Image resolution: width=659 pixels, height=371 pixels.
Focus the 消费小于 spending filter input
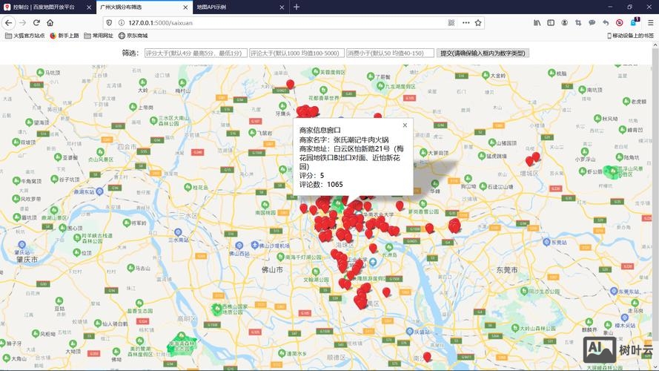click(x=390, y=53)
